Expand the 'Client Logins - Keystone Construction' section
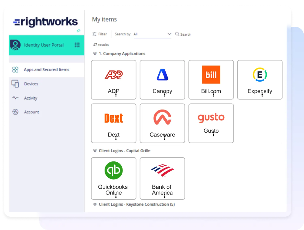This screenshot has height=230, width=304. tap(94, 204)
